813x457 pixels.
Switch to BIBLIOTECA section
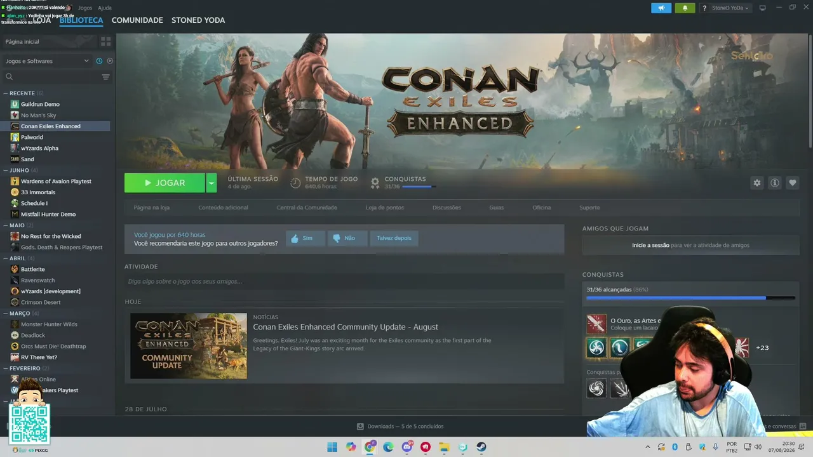(x=81, y=20)
